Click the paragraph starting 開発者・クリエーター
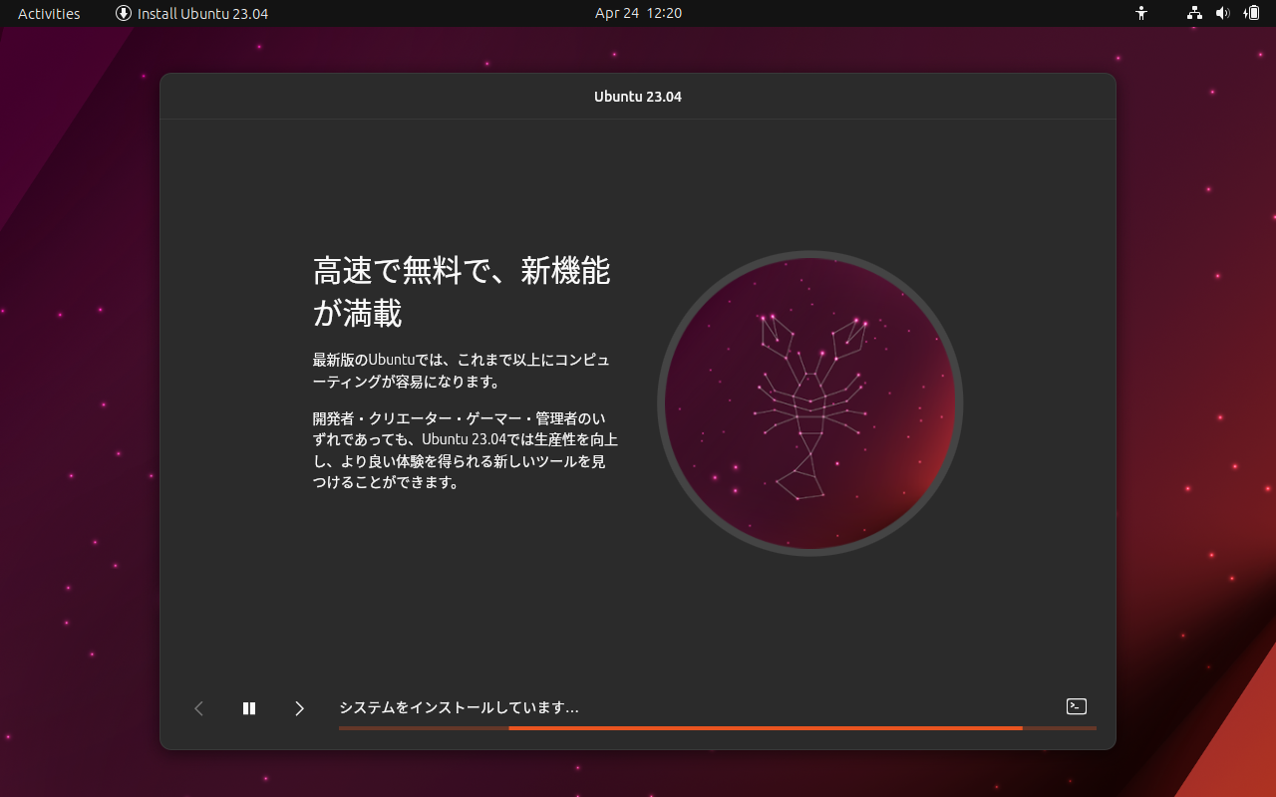1276x797 pixels. click(x=466, y=449)
